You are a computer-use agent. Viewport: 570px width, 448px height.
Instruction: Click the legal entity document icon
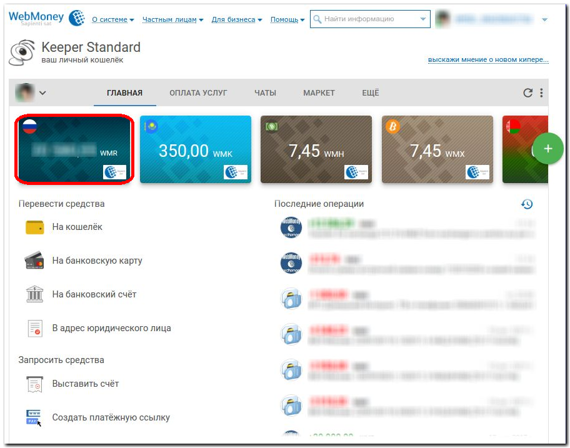point(35,328)
